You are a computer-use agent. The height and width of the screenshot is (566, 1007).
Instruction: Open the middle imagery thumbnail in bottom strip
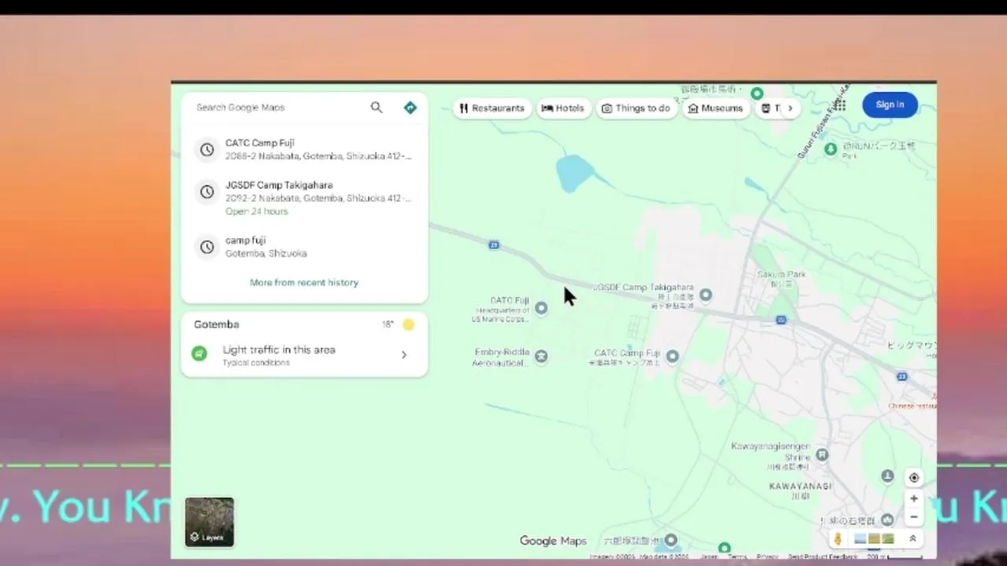click(874, 538)
